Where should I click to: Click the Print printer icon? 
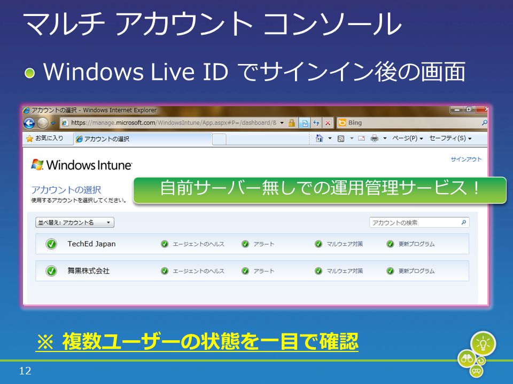point(375,139)
